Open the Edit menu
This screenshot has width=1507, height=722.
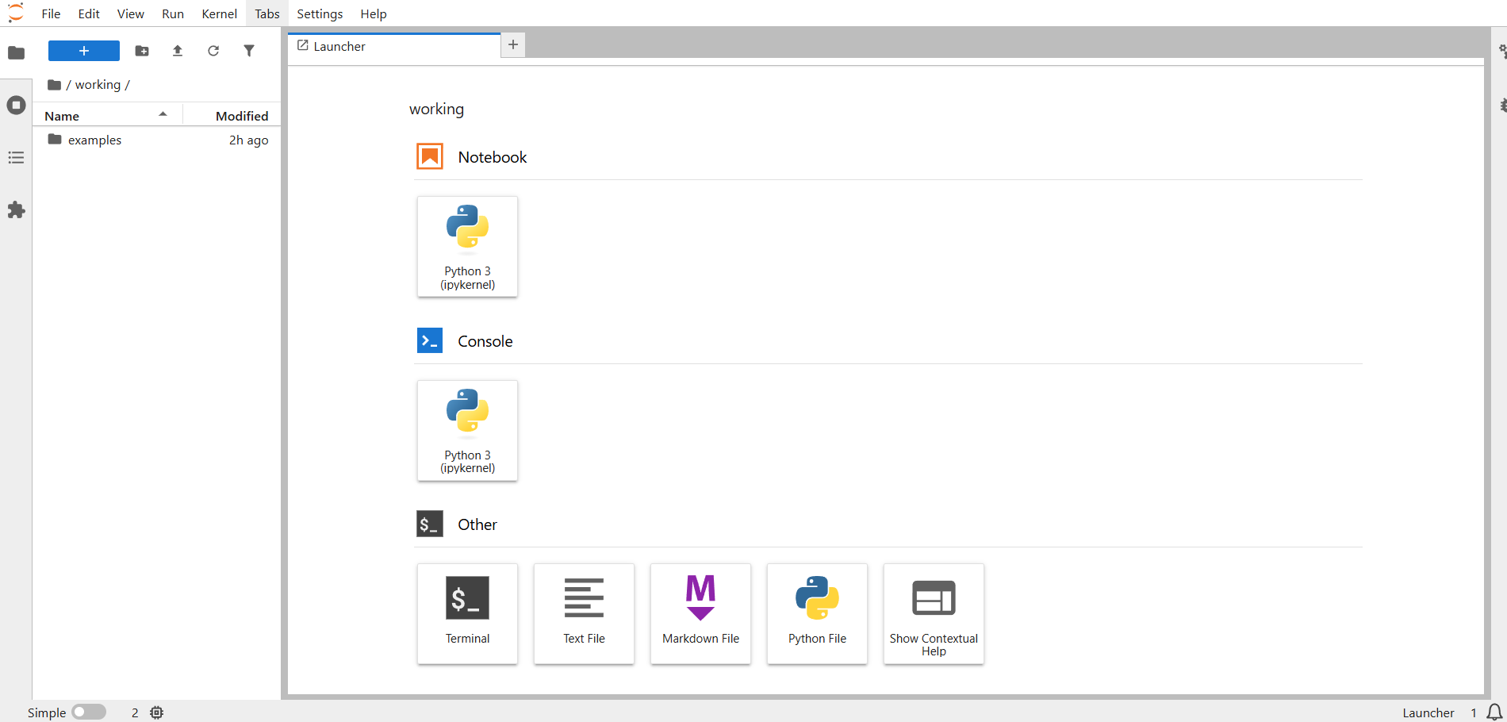click(x=89, y=13)
